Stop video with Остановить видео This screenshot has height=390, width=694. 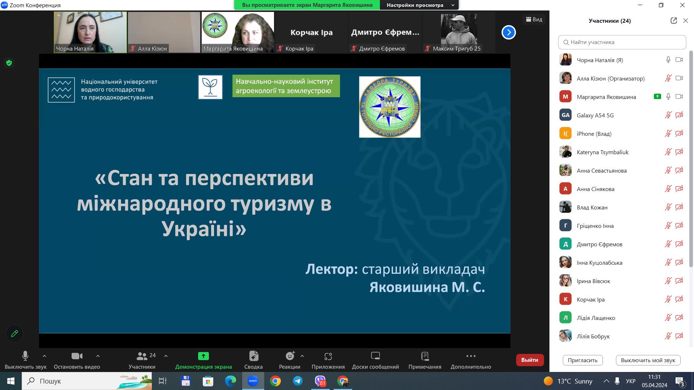(x=77, y=356)
